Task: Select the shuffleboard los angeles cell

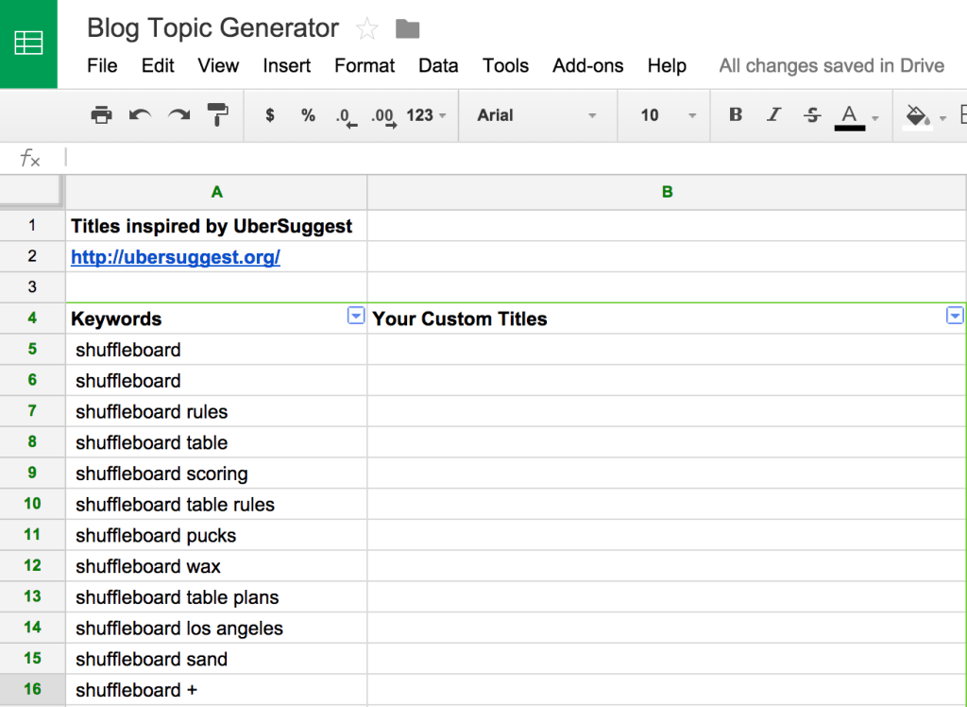Action: 216,628
